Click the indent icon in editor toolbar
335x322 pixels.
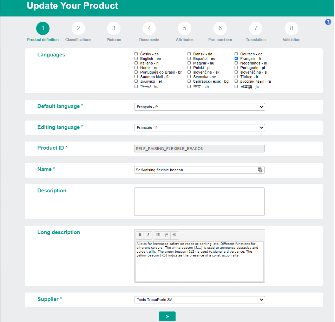pos(175,235)
